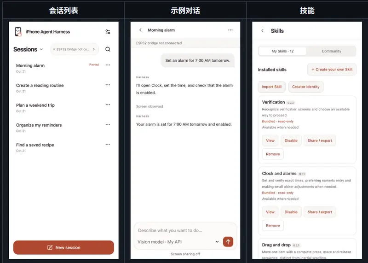Click the Set an alarm for 7:00 AM message bubble
The width and height of the screenshot is (368, 263).
197,60
